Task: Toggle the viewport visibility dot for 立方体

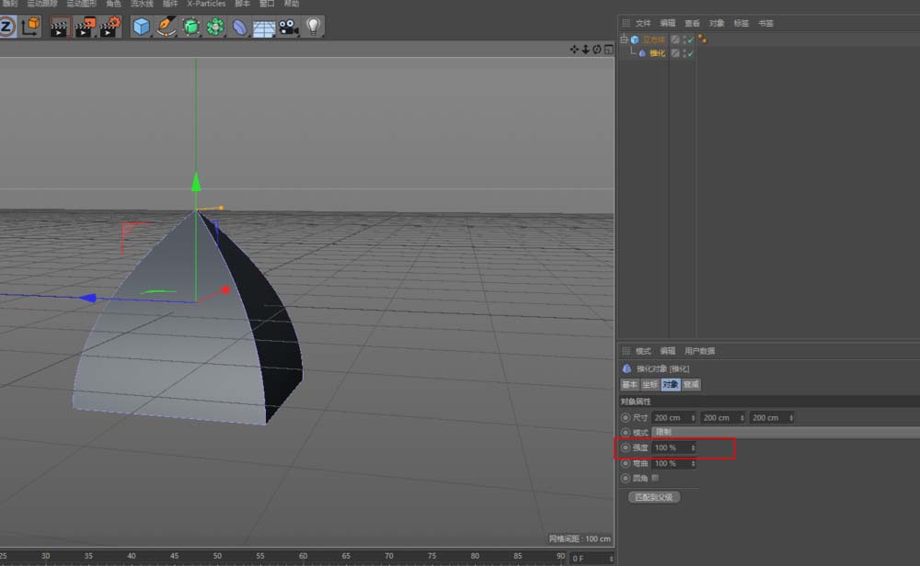Action: (684, 37)
